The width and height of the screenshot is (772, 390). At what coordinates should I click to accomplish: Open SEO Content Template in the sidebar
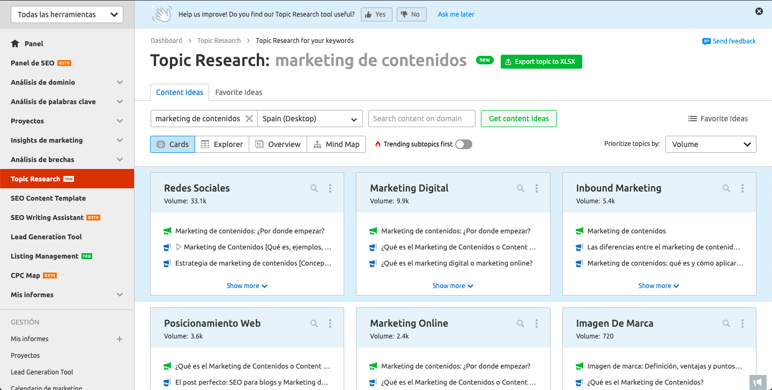[x=67, y=198]
